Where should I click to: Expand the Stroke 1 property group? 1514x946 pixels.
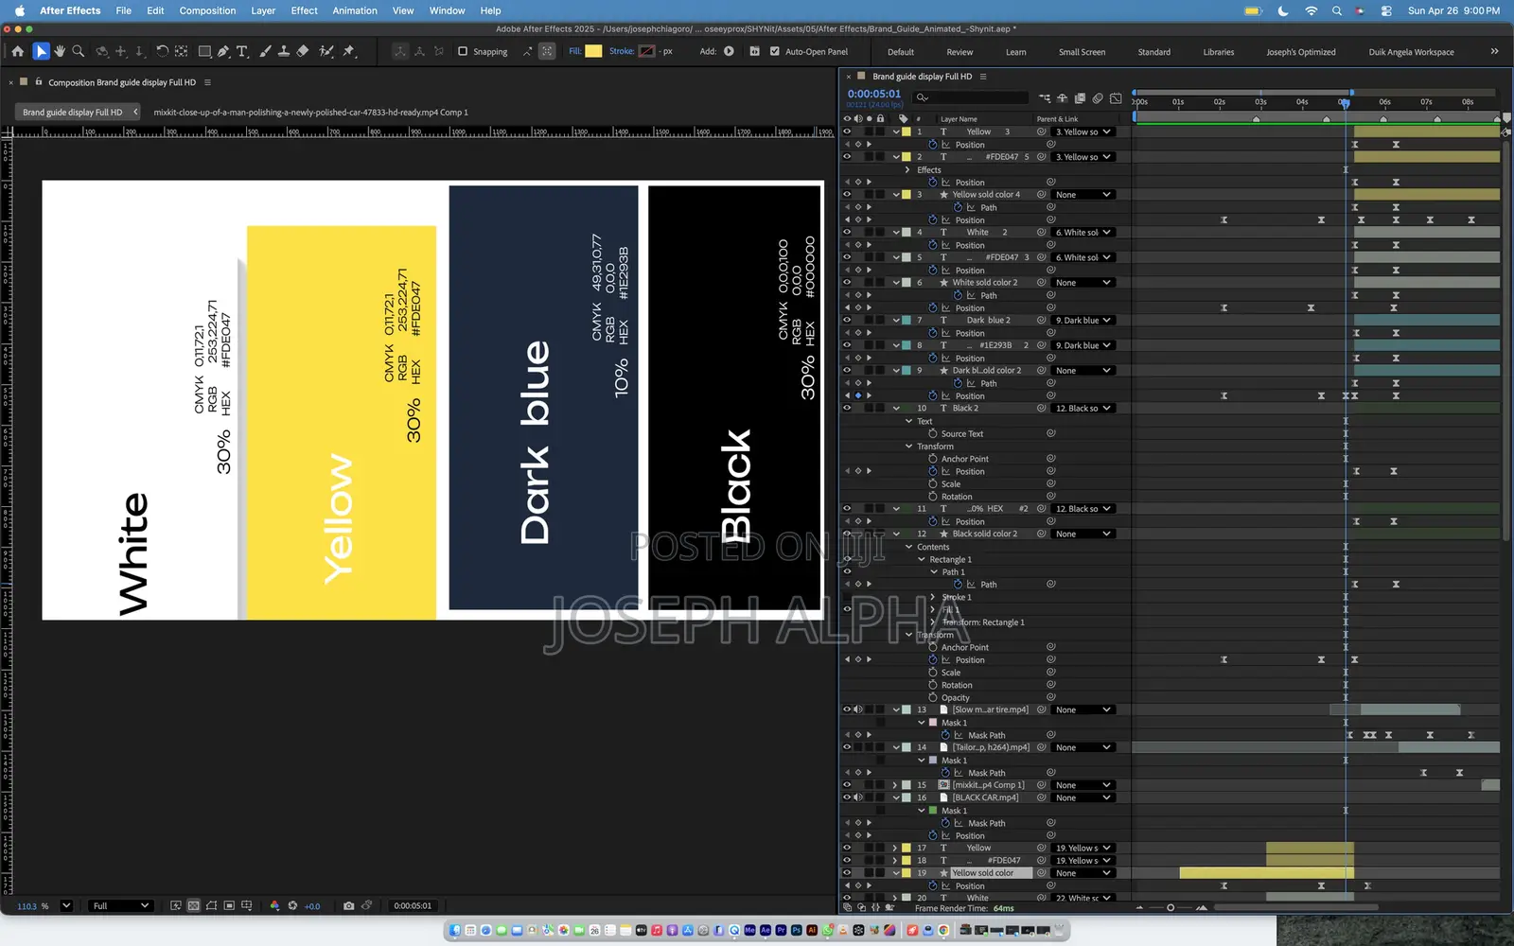[933, 597]
